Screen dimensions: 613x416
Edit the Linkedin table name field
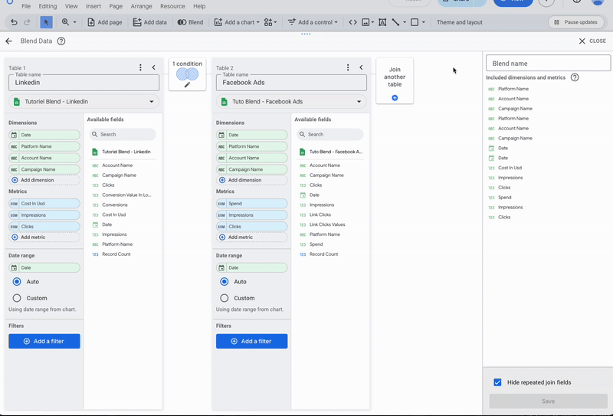[x=84, y=83]
